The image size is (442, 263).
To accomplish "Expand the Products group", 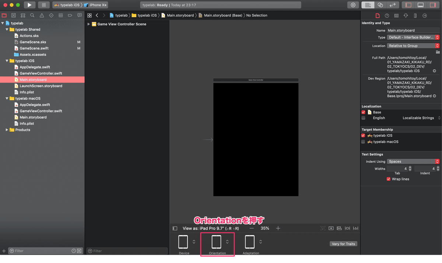I will [x=7, y=130].
